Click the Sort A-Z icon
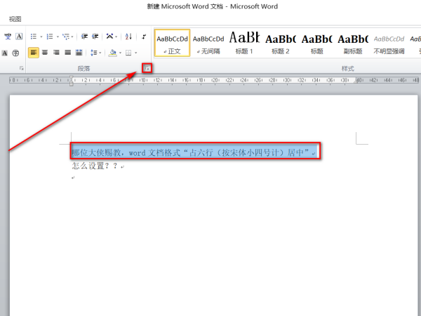421x316 pixels. tap(128, 37)
